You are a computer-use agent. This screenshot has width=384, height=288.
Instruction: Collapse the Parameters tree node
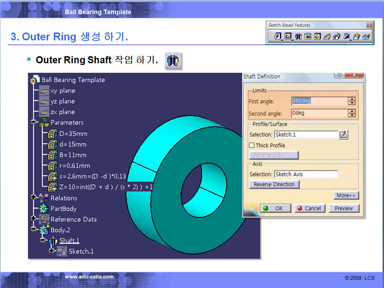[34, 122]
